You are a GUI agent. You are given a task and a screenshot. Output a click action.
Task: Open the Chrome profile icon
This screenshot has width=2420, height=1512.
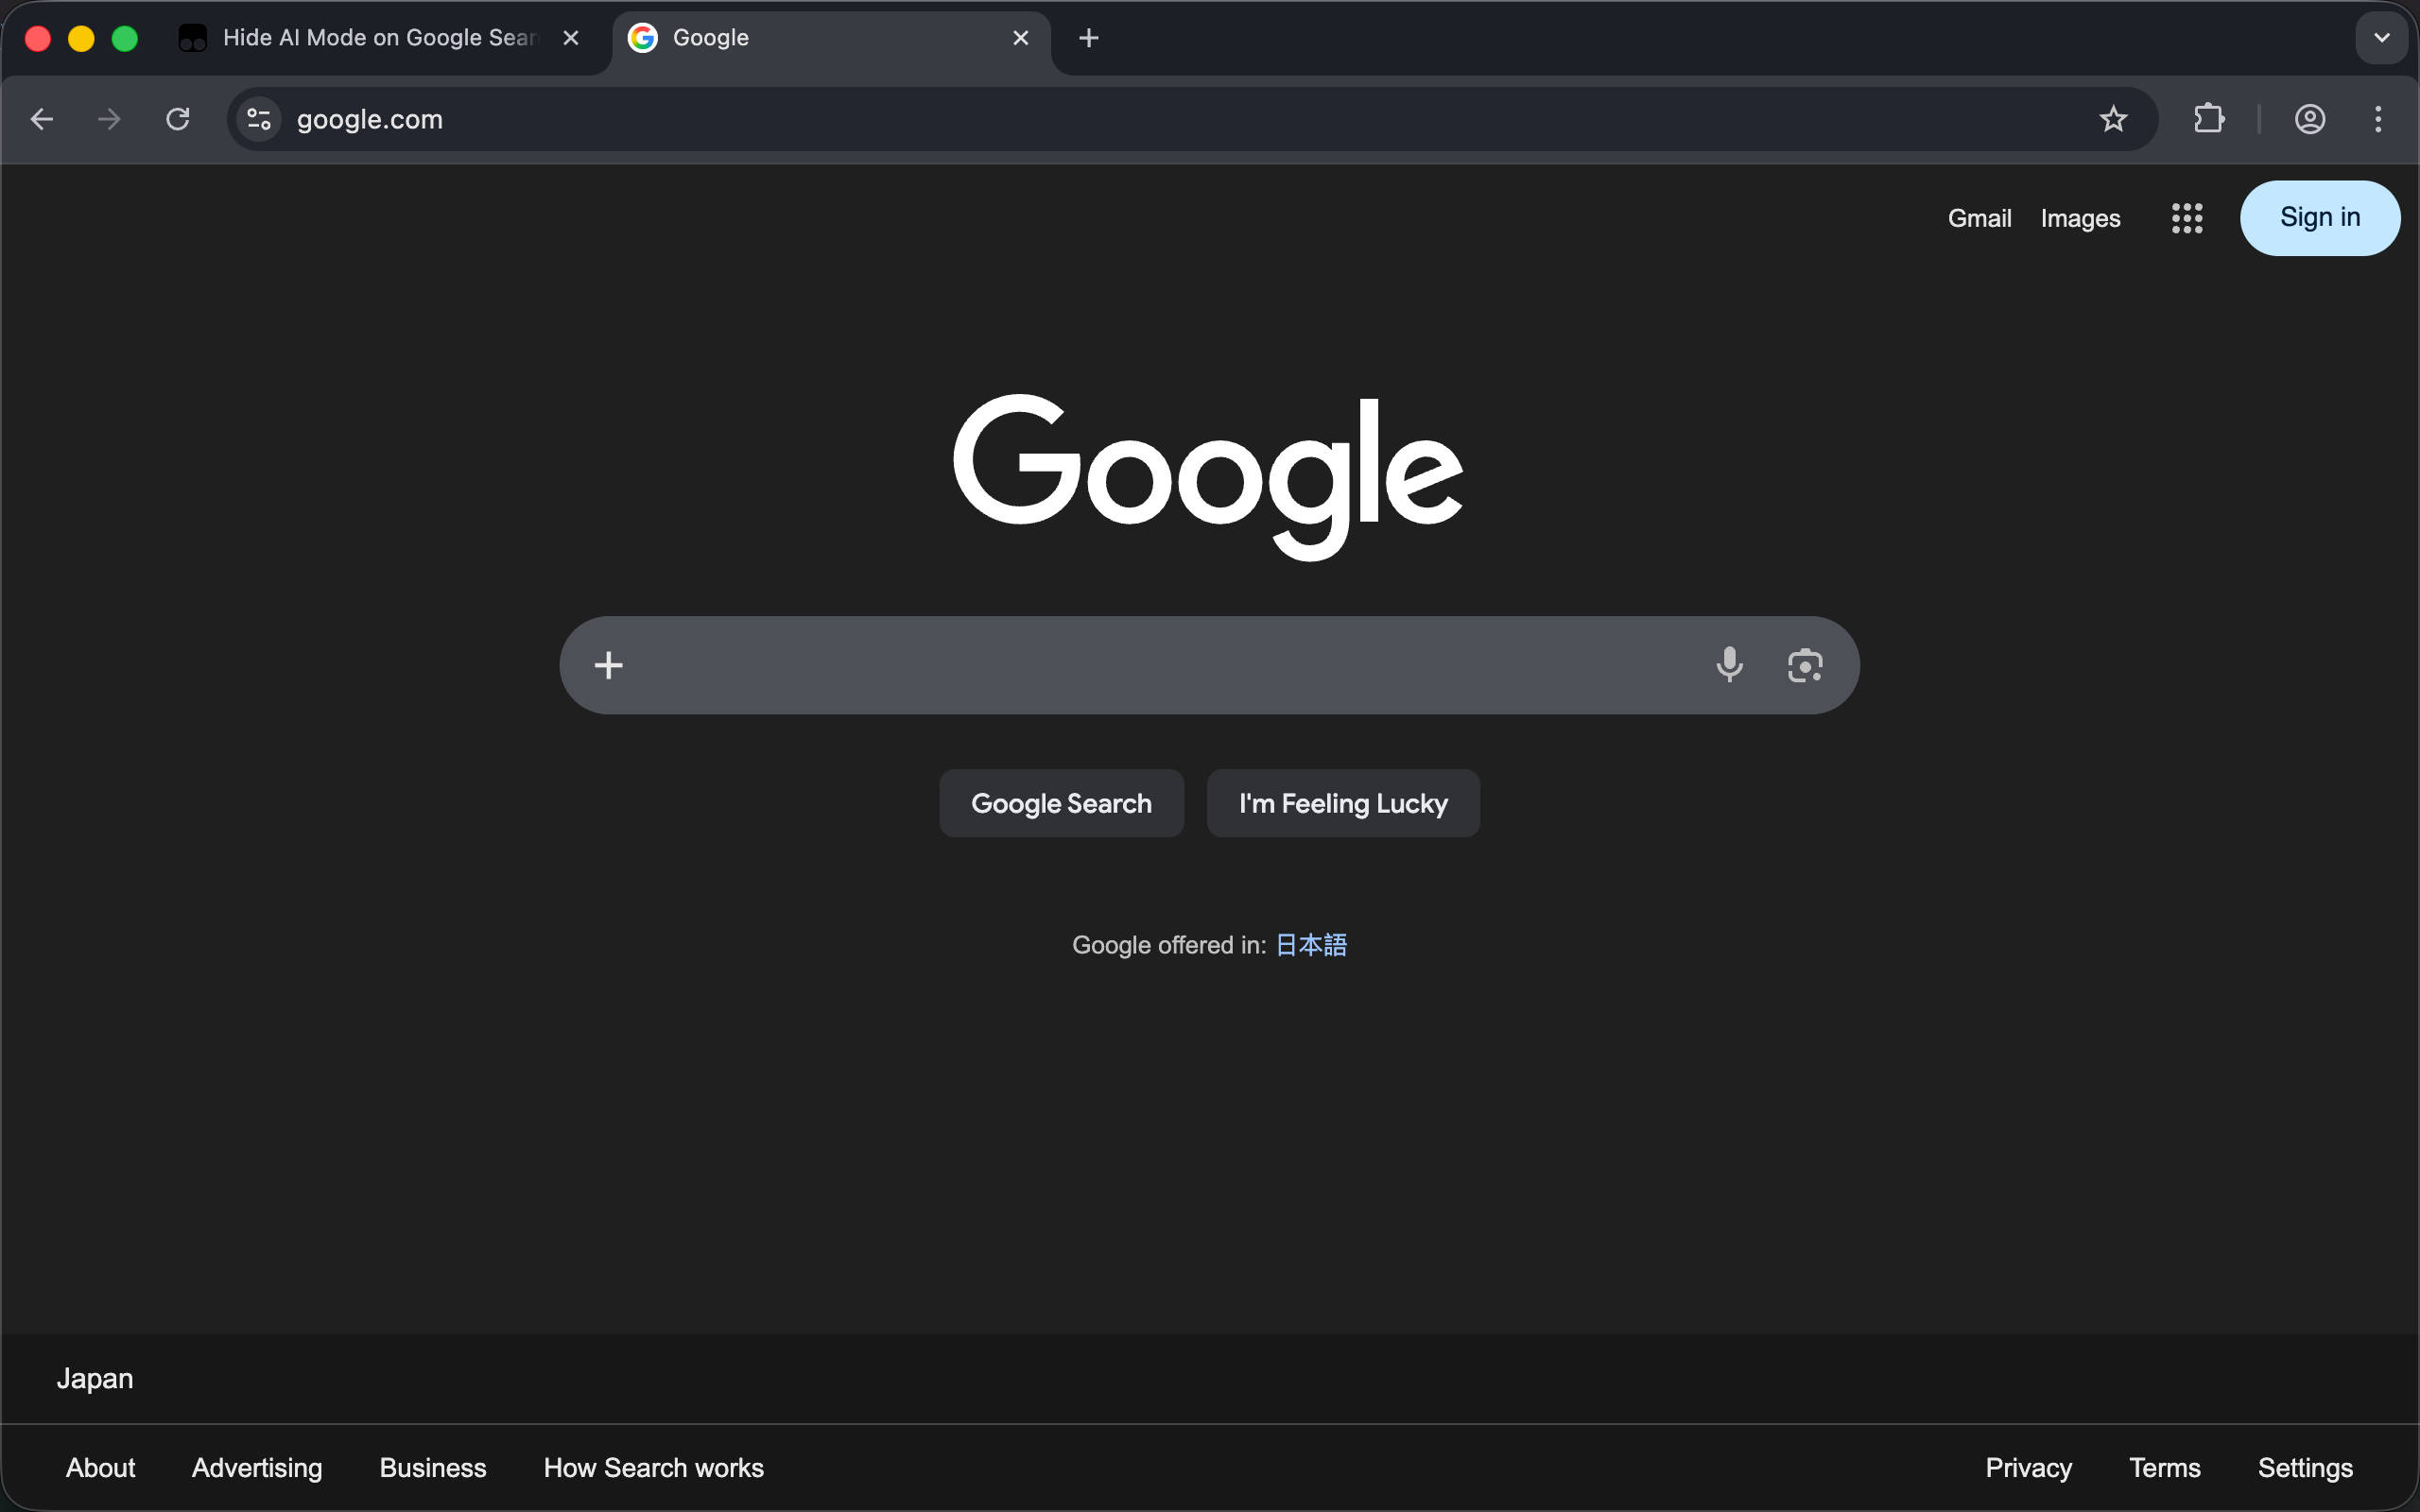coord(2309,119)
